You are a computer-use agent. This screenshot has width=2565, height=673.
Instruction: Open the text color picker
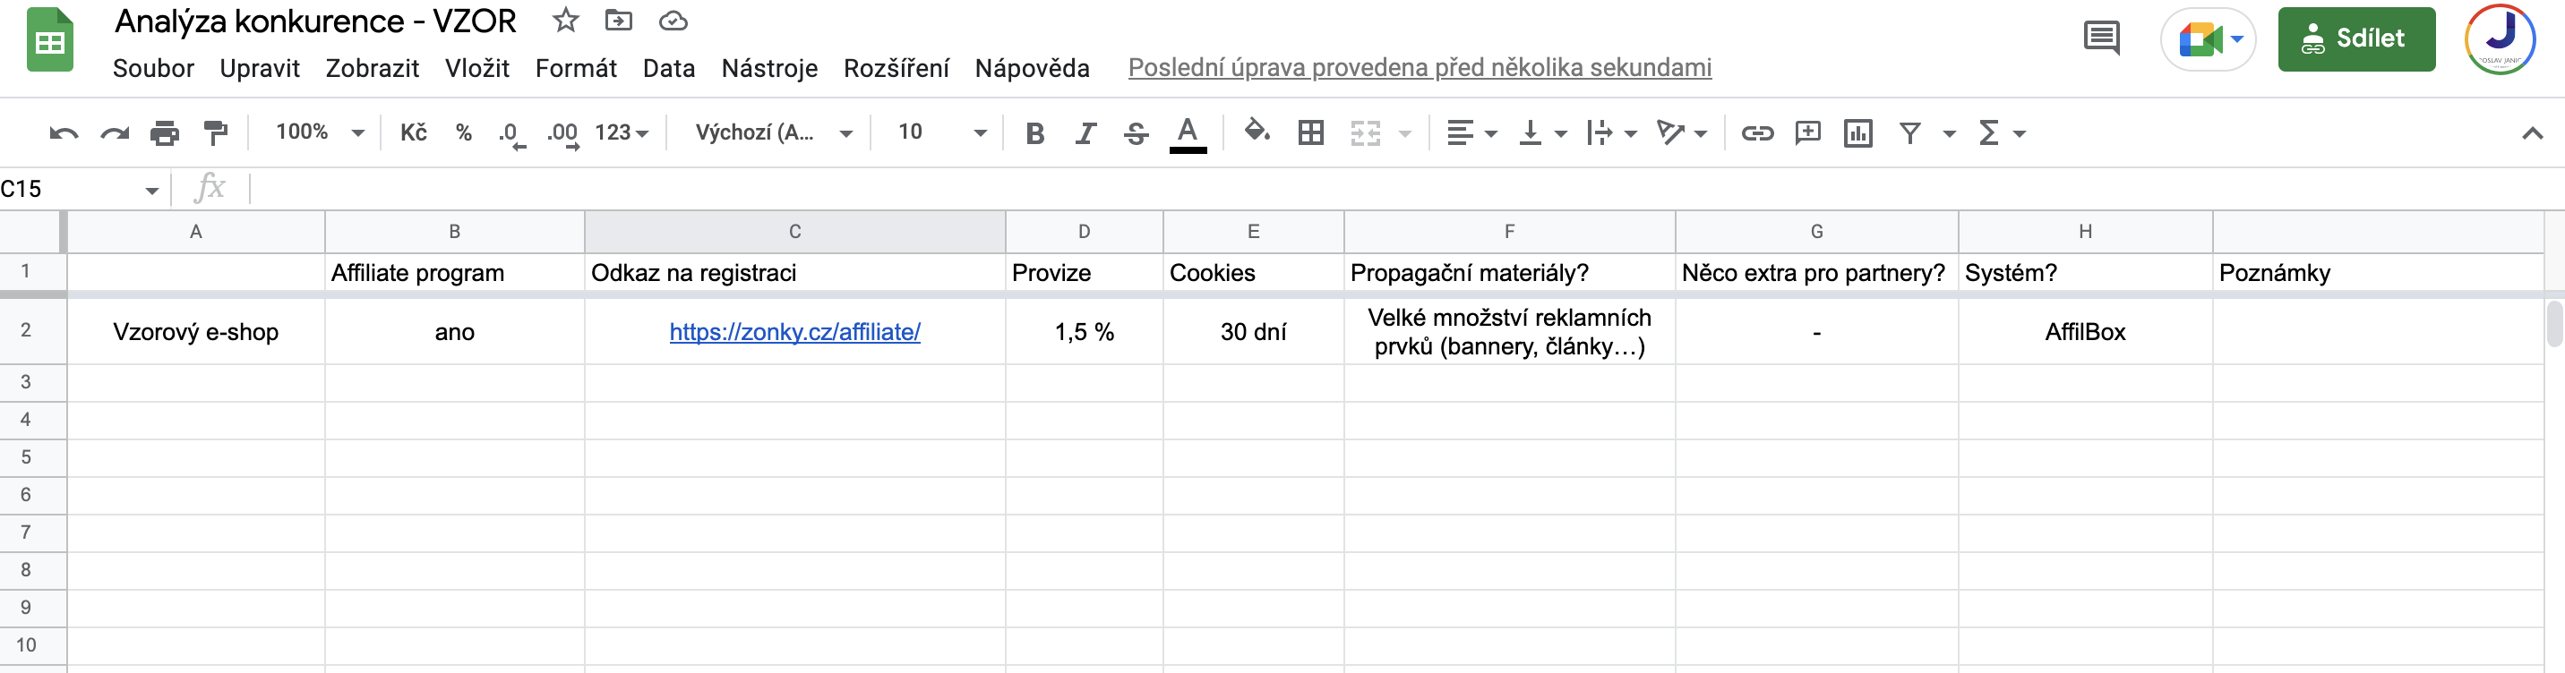(x=1187, y=133)
